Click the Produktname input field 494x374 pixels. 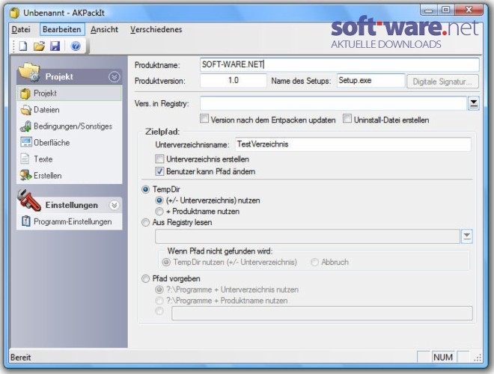[x=339, y=64]
